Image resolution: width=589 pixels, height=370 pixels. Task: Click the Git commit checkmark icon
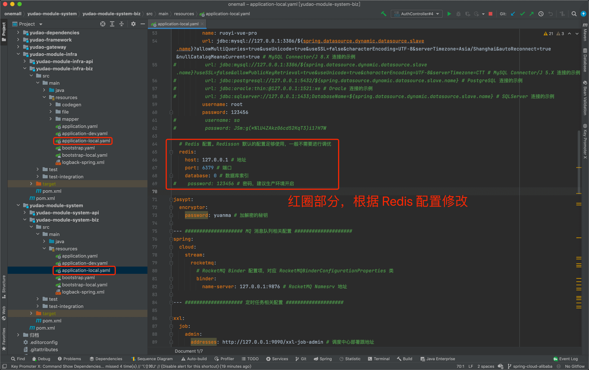pos(522,14)
